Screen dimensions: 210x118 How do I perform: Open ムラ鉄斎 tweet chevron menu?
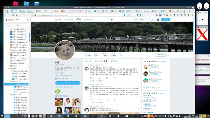click(138, 108)
